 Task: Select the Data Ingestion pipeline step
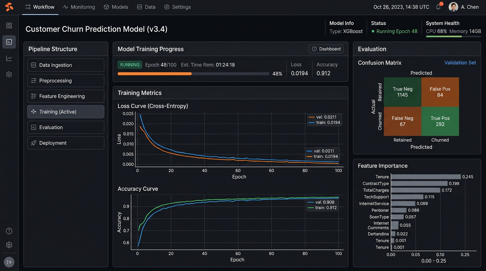click(66, 65)
